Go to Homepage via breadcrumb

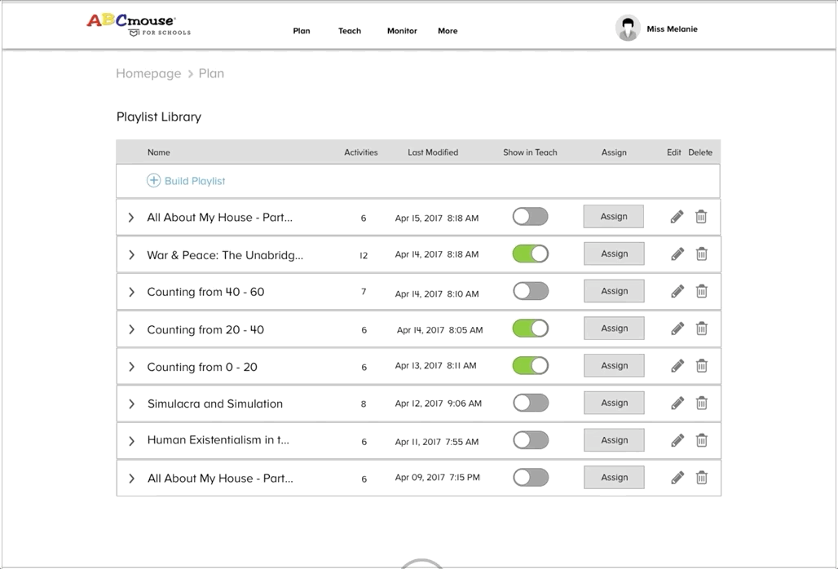pos(148,73)
